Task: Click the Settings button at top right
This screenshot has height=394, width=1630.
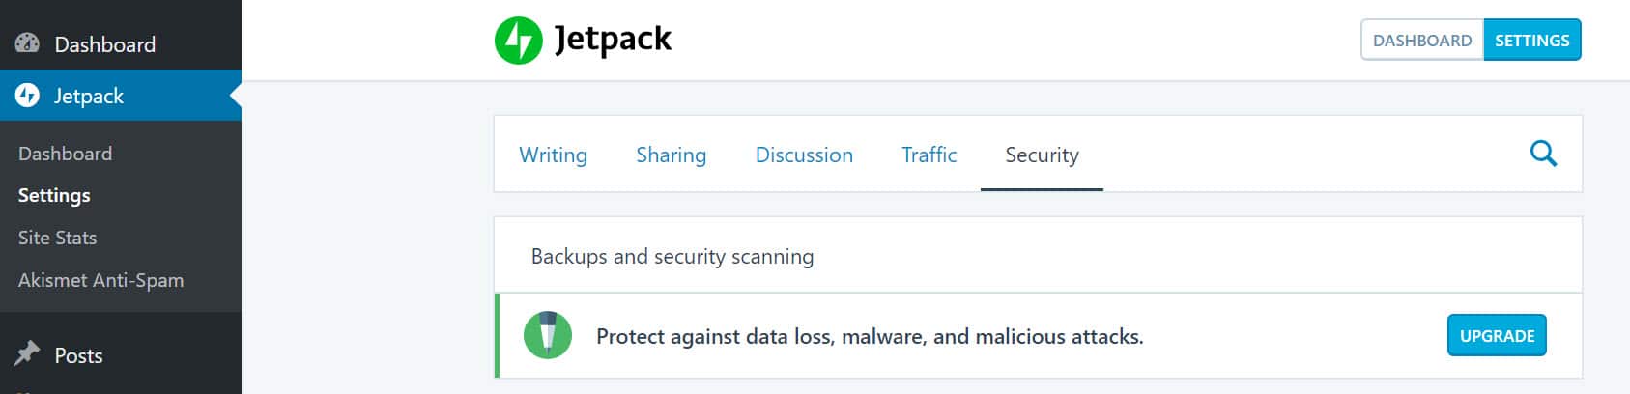Action: coord(1532,41)
